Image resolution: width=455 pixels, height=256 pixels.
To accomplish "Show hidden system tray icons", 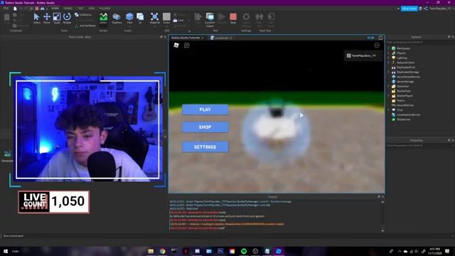I will [x=400, y=251].
